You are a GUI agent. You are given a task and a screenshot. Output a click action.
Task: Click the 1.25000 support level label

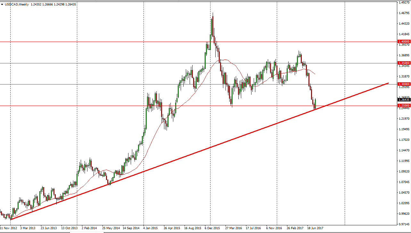[403, 106]
